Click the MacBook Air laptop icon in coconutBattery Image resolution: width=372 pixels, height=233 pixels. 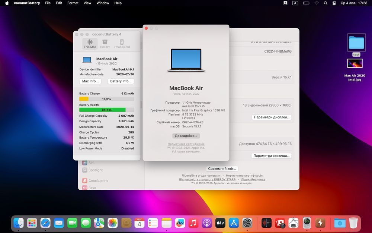[87, 60]
